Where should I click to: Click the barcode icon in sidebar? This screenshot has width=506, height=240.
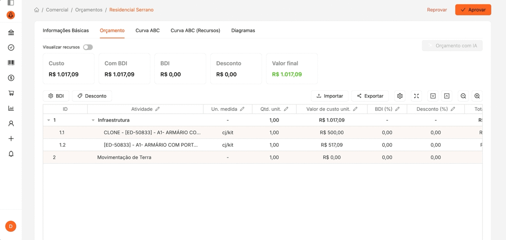pyautogui.click(x=11, y=63)
